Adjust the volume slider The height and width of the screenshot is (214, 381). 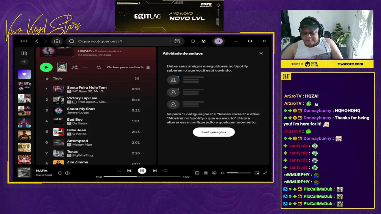click(x=238, y=173)
